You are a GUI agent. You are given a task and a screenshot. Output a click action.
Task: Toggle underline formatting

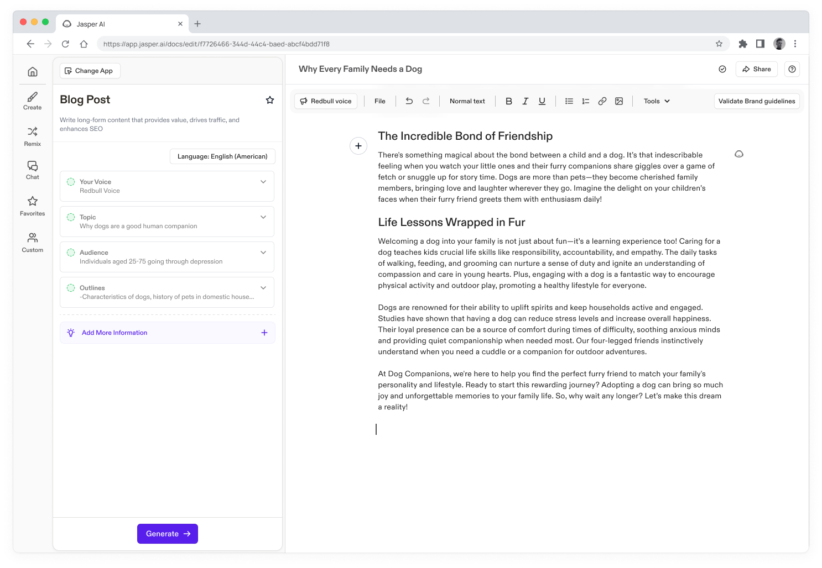[542, 101]
